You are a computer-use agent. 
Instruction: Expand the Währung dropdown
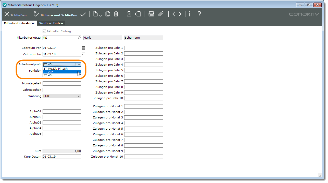point(79,96)
